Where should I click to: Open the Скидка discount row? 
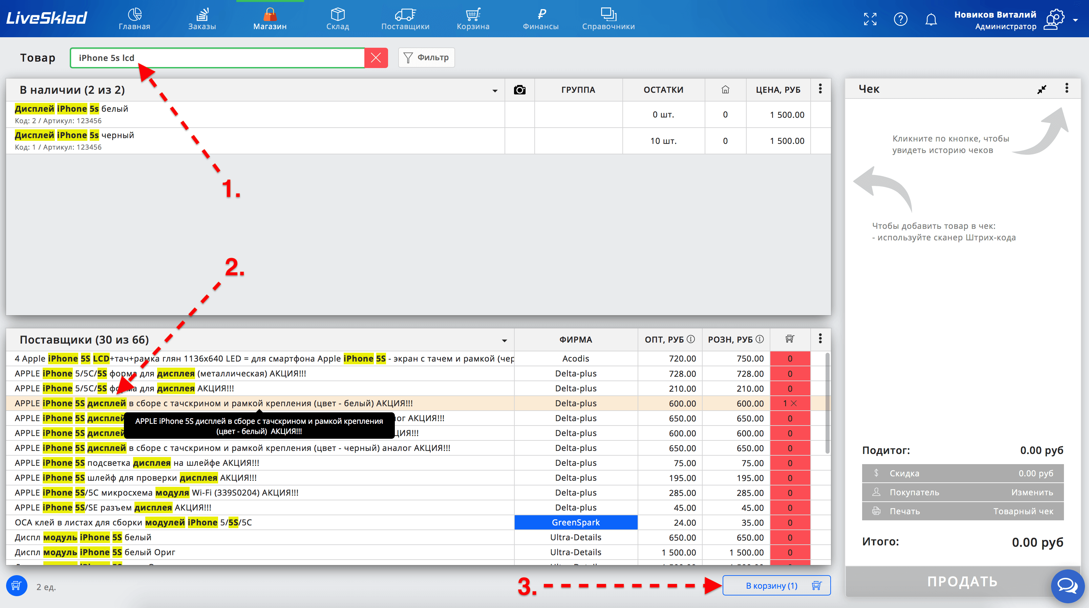pyautogui.click(x=963, y=473)
